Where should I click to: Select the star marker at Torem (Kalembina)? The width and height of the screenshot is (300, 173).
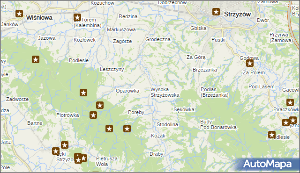point(77,18)
